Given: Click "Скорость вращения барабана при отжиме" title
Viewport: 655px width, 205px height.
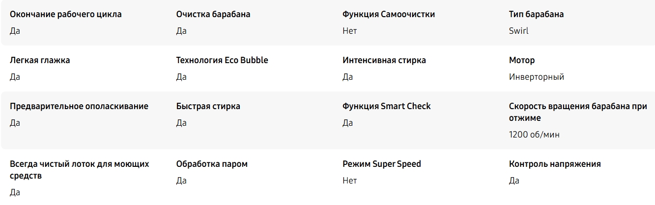Looking at the screenshot, I should [578, 112].
